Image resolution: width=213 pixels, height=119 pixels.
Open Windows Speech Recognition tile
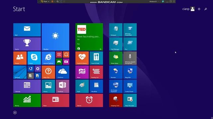click(130, 58)
